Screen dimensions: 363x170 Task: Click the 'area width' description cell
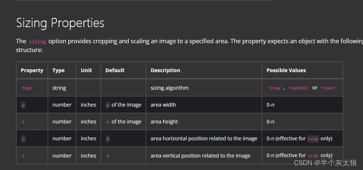[x=163, y=105]
